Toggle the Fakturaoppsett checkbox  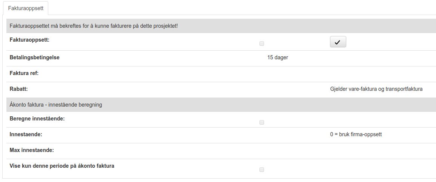coord(262,44)
